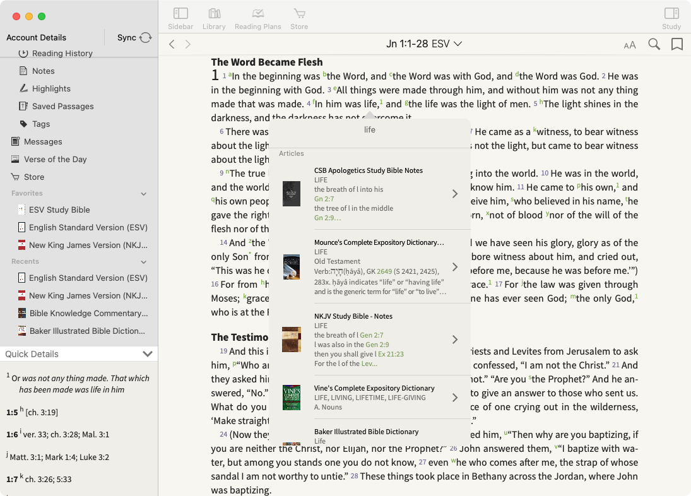Image resolution: width=691 pixels, height=496 pixels.
Task: Open the Gn 2:7 reference in CSB article
Action: tap(324, 199)
